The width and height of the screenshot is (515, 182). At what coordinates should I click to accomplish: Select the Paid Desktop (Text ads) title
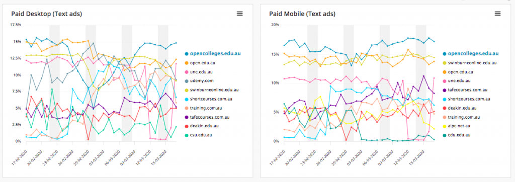coord(47,14)
